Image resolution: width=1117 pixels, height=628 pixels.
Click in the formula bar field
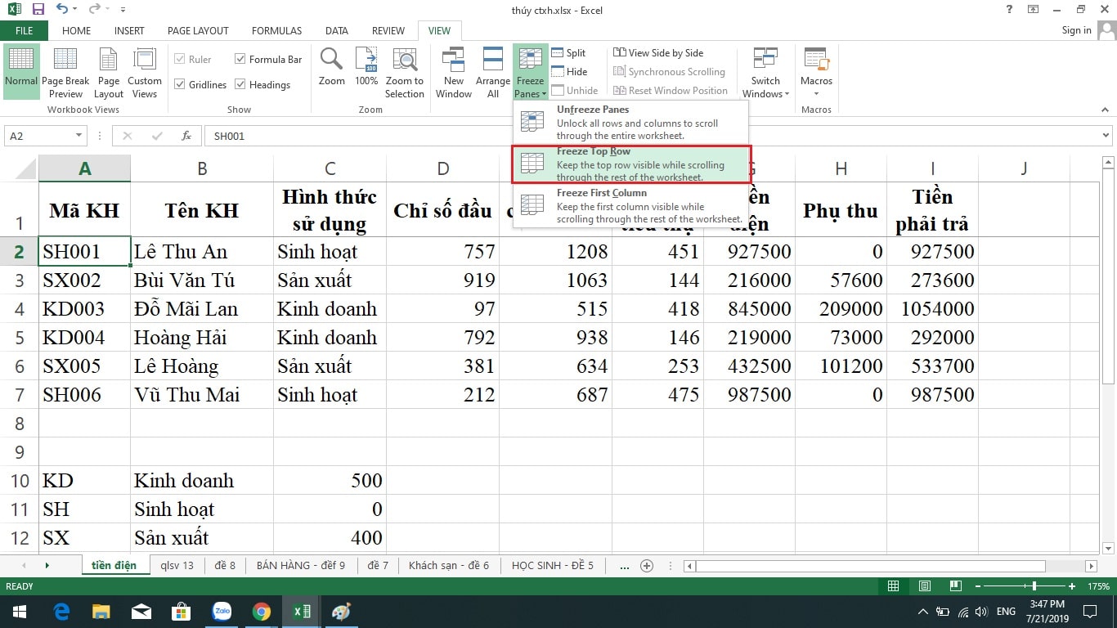point(651,136)
